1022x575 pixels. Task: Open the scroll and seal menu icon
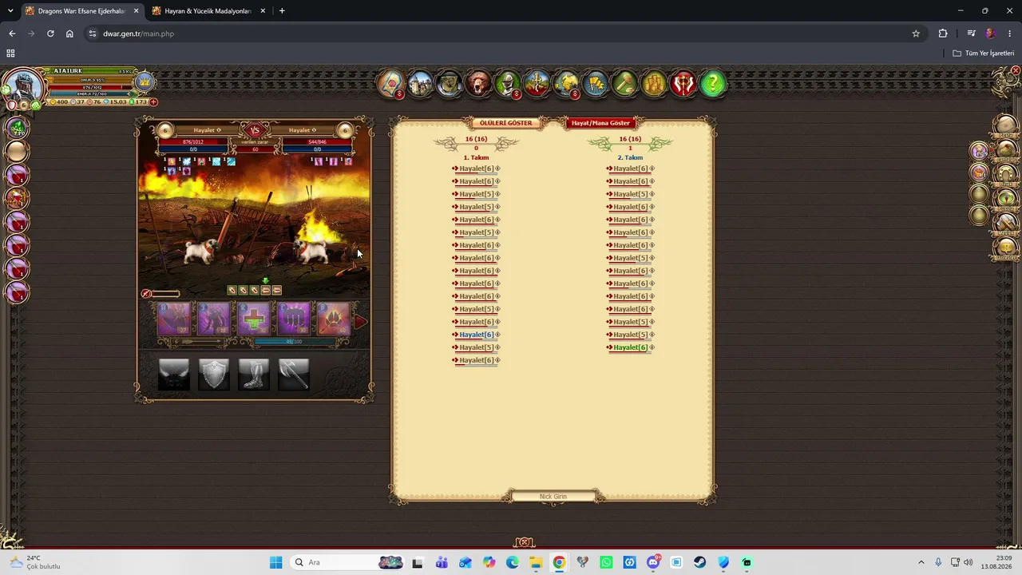tap(390, 83)
